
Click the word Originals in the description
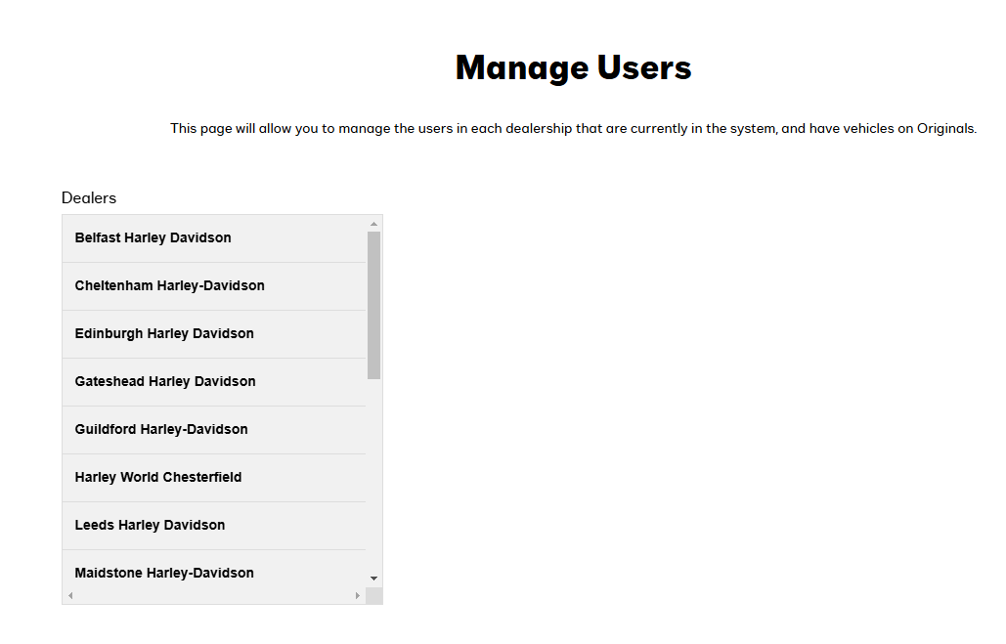944,128
